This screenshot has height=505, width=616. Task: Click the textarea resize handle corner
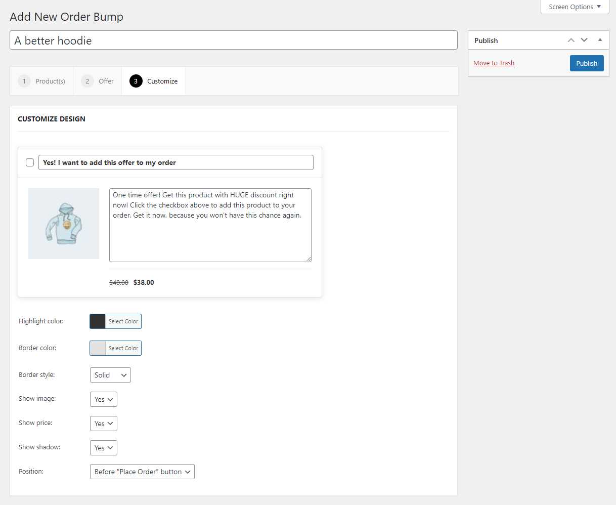click(309, 259)
